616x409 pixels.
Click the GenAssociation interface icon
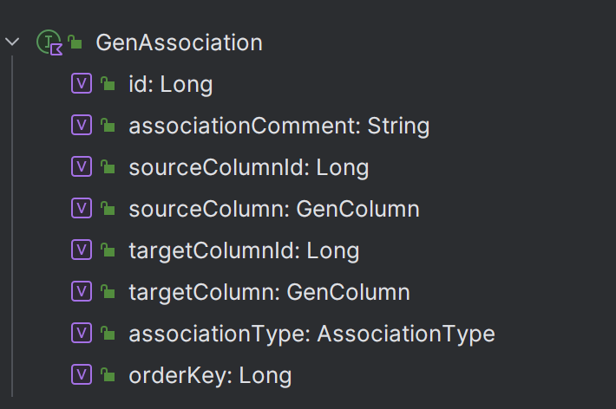(x=49, y=42)
